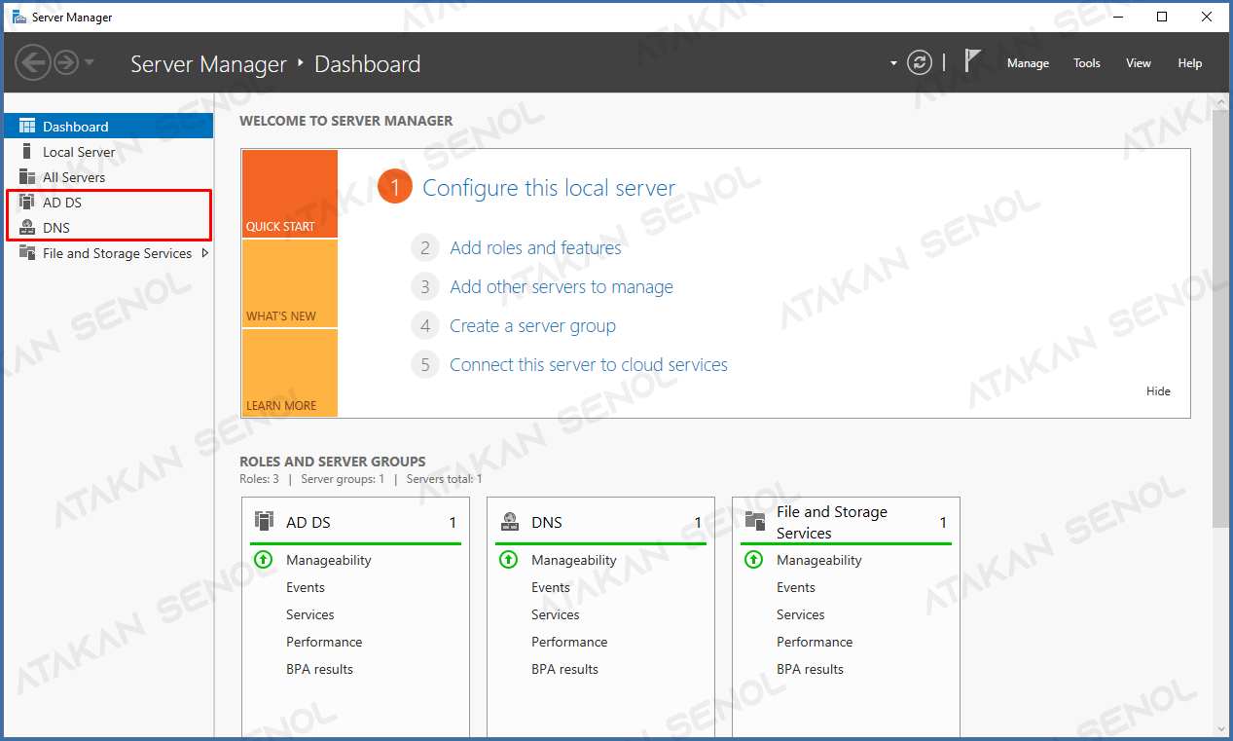Viewport: 1233px width, 741px height.
Task: Hide the welcome tile
Action: (x=1158, y=391)
